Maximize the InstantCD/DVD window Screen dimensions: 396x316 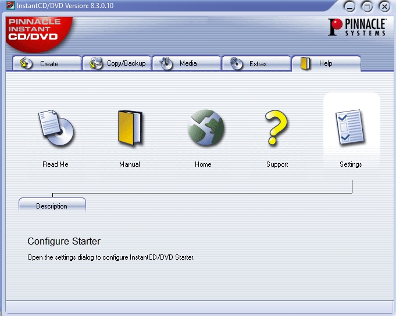367,7
